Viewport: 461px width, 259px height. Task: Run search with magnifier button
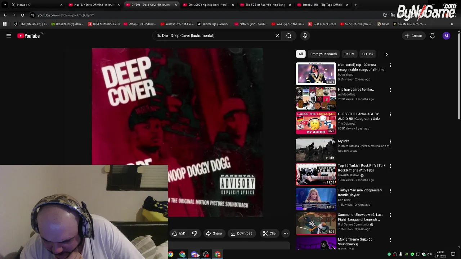point(289,36)
